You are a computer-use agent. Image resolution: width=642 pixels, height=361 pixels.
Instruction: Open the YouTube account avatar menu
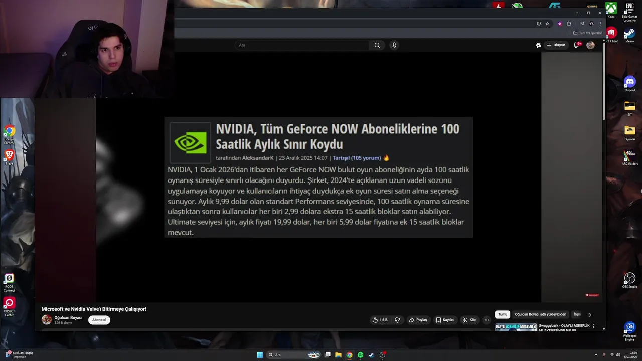590,45
